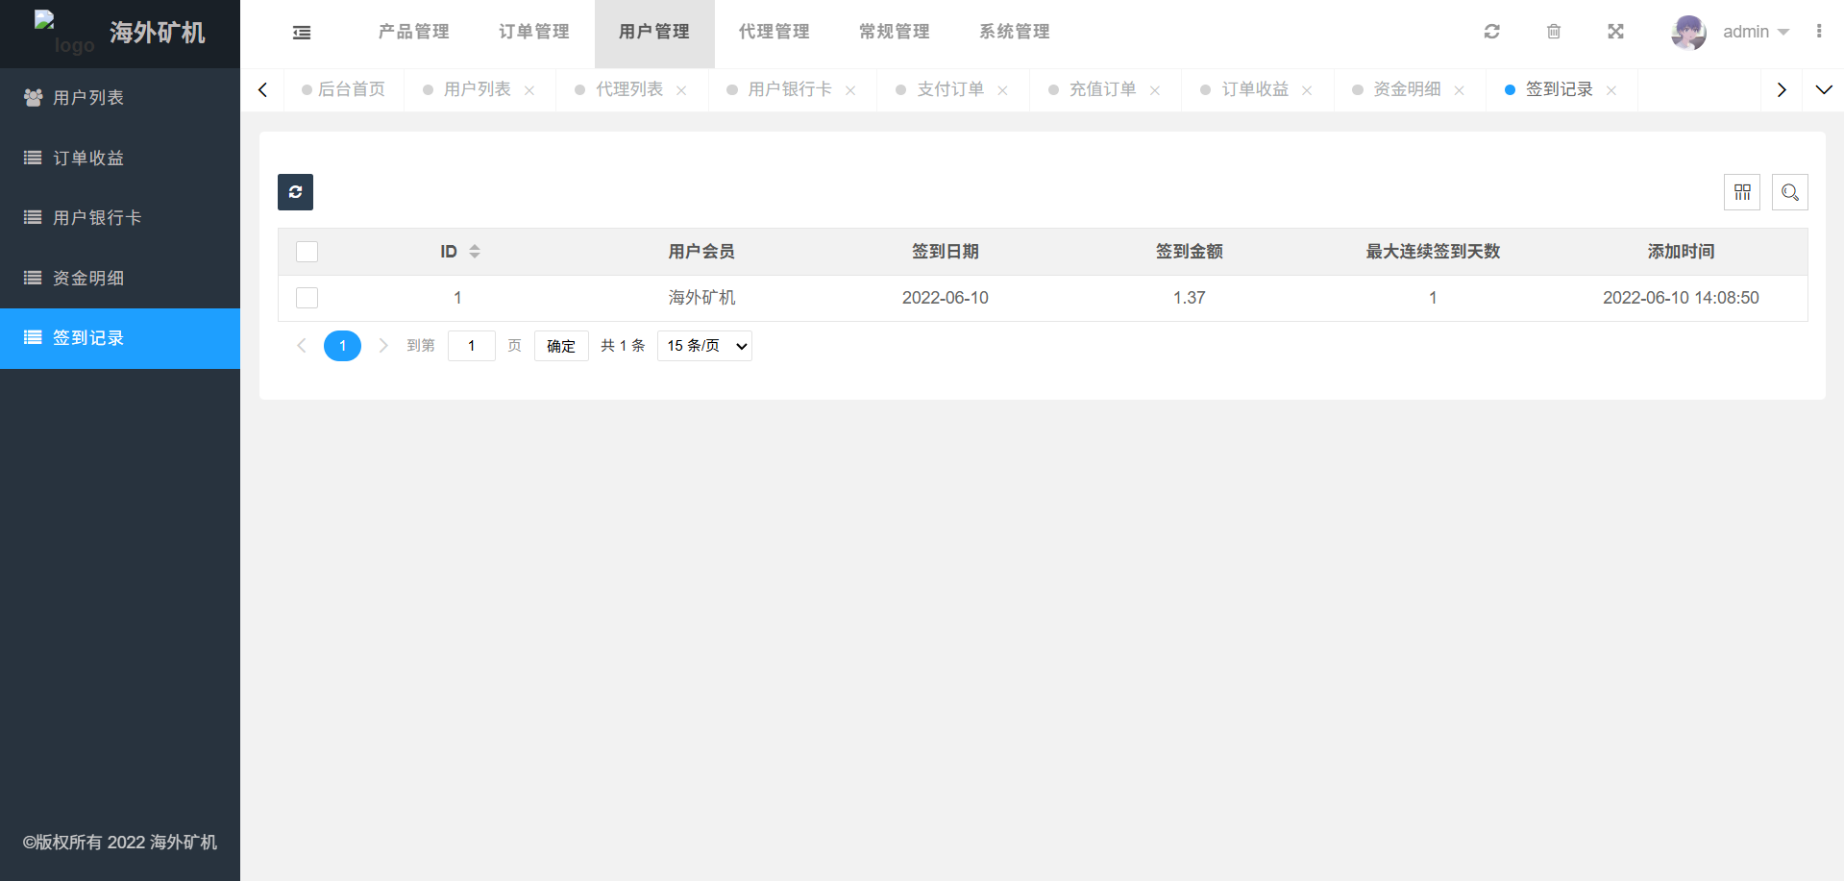Image resolution: width=1844 pixels, height=881 pixels.
Task: Click the dark table refresh button
Action: pos(295,192)
